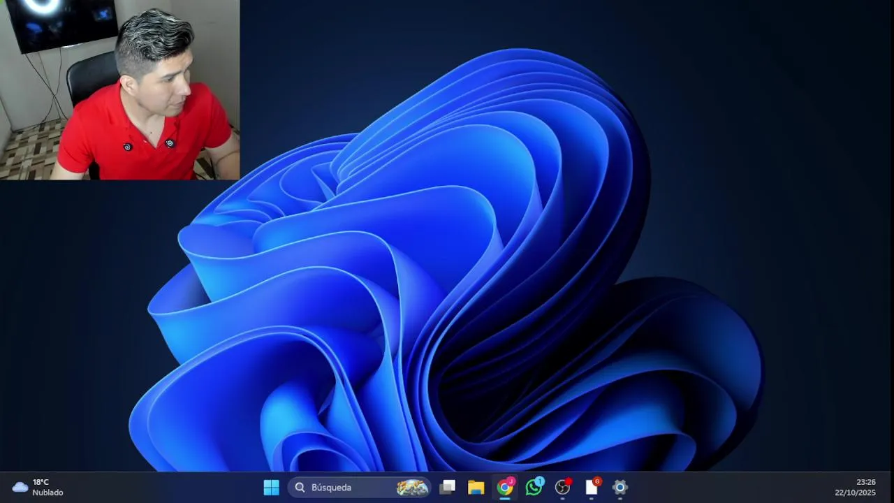
Task: Open the weather widget showing 18°C Nublado
Action: coord(38,487)
